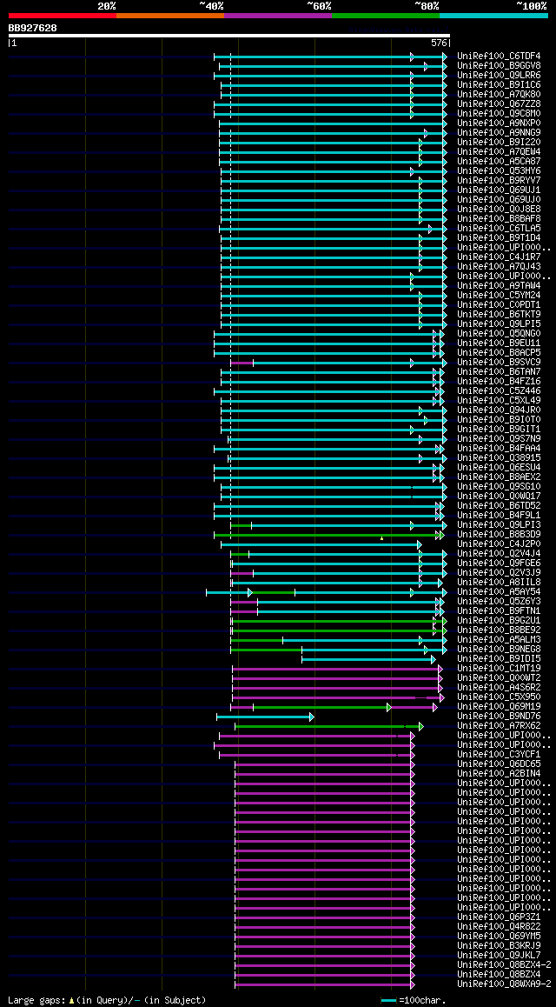Screen dimensions: 556x1007
Task: Open hit UniRef100_B9I1C6
Action: tap(499, 84)
